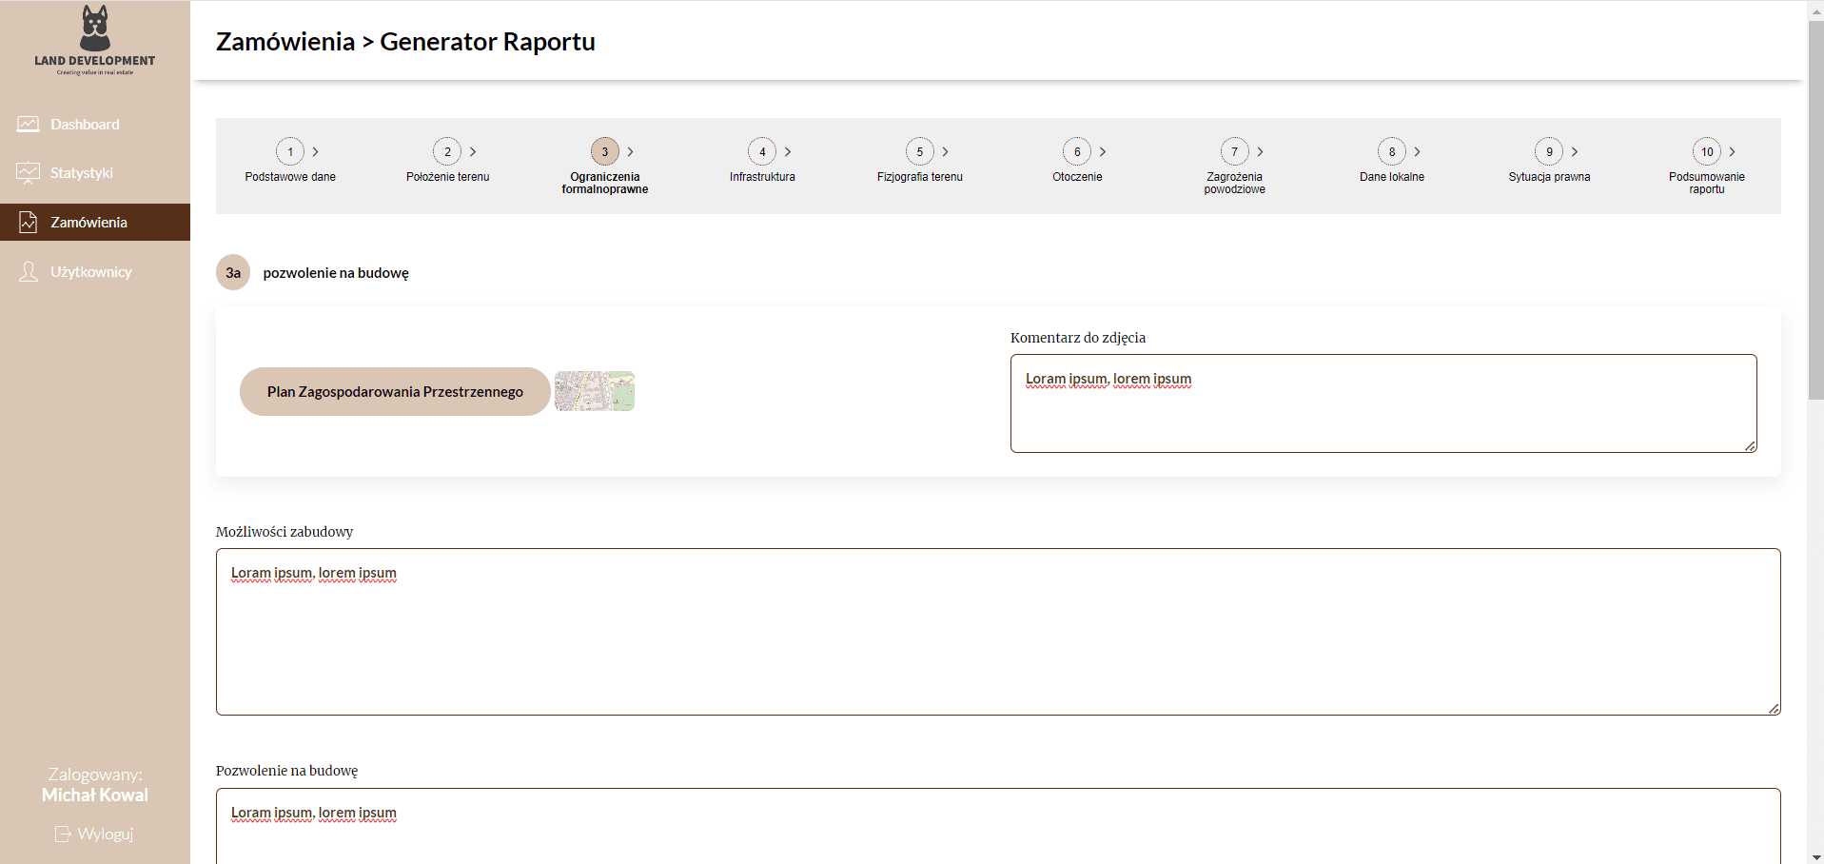Click the Dashboard sidebar icon
The image size is (1824, 864).
pyautogui.click(x=29, y=124)
